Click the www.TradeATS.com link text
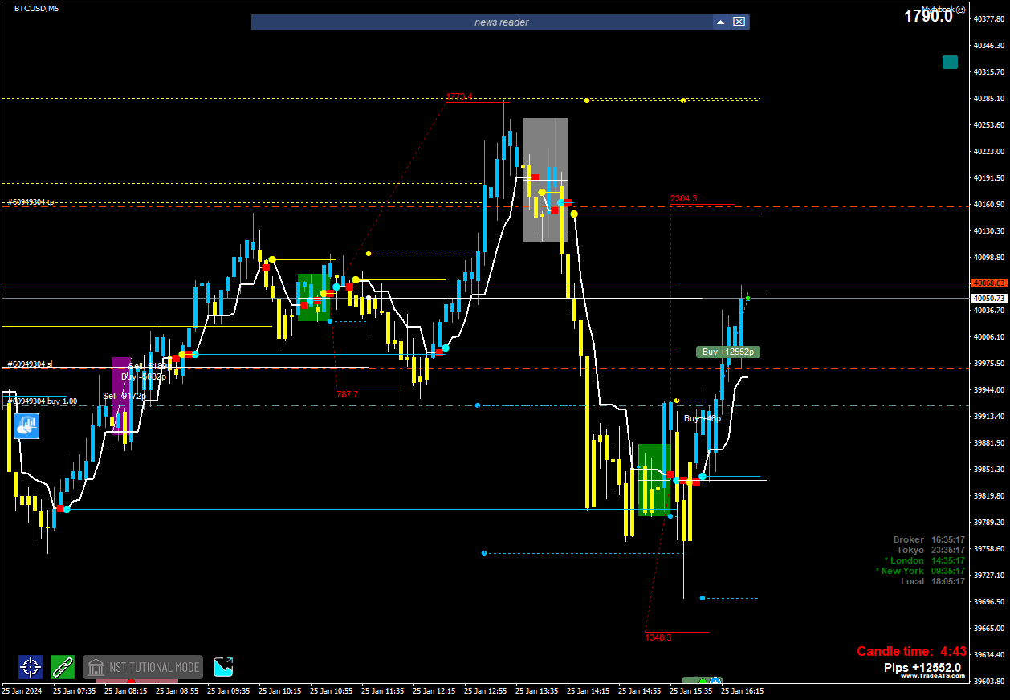This screenshot has width=1010, height=700. 933,676
